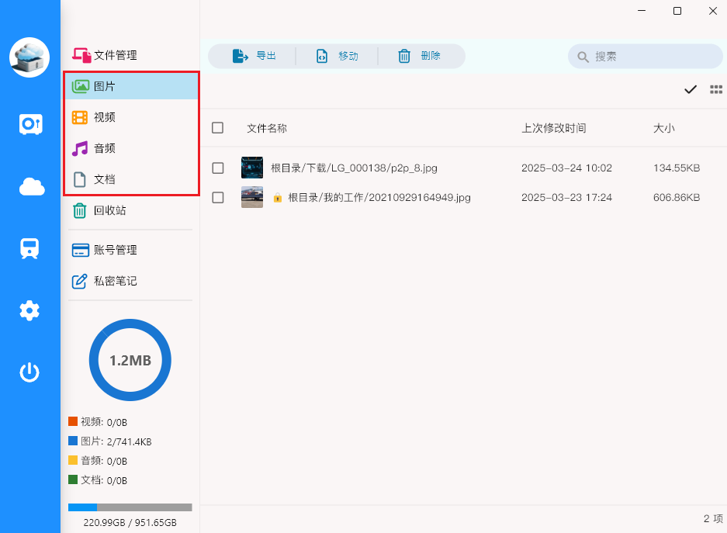This screenshot has height=533, width=727.
Task: Click yellow 音频 legend swatch
Action: tap(73, 460)
